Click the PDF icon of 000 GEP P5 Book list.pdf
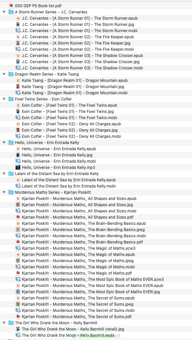This screenshot has height=340, width=192. coord(11,6)
